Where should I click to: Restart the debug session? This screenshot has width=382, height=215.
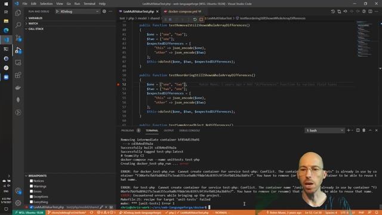click(195, 19)
